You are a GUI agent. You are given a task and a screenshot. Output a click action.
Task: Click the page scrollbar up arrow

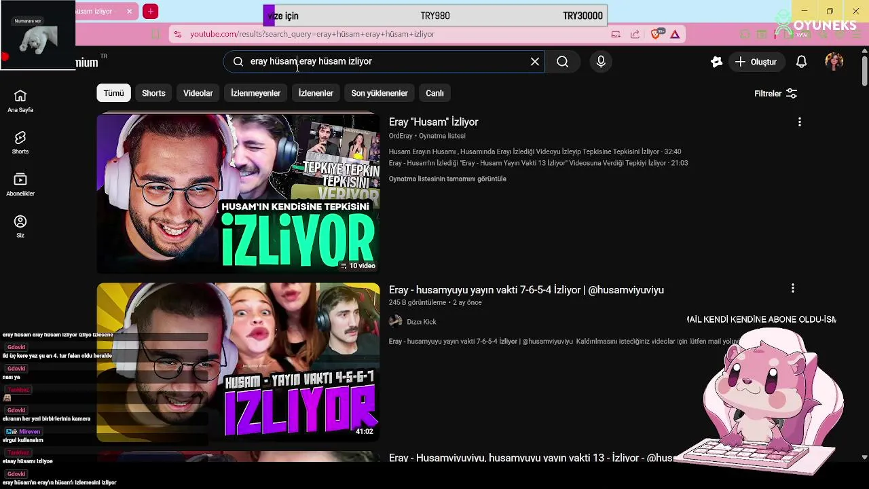(864, 51)
